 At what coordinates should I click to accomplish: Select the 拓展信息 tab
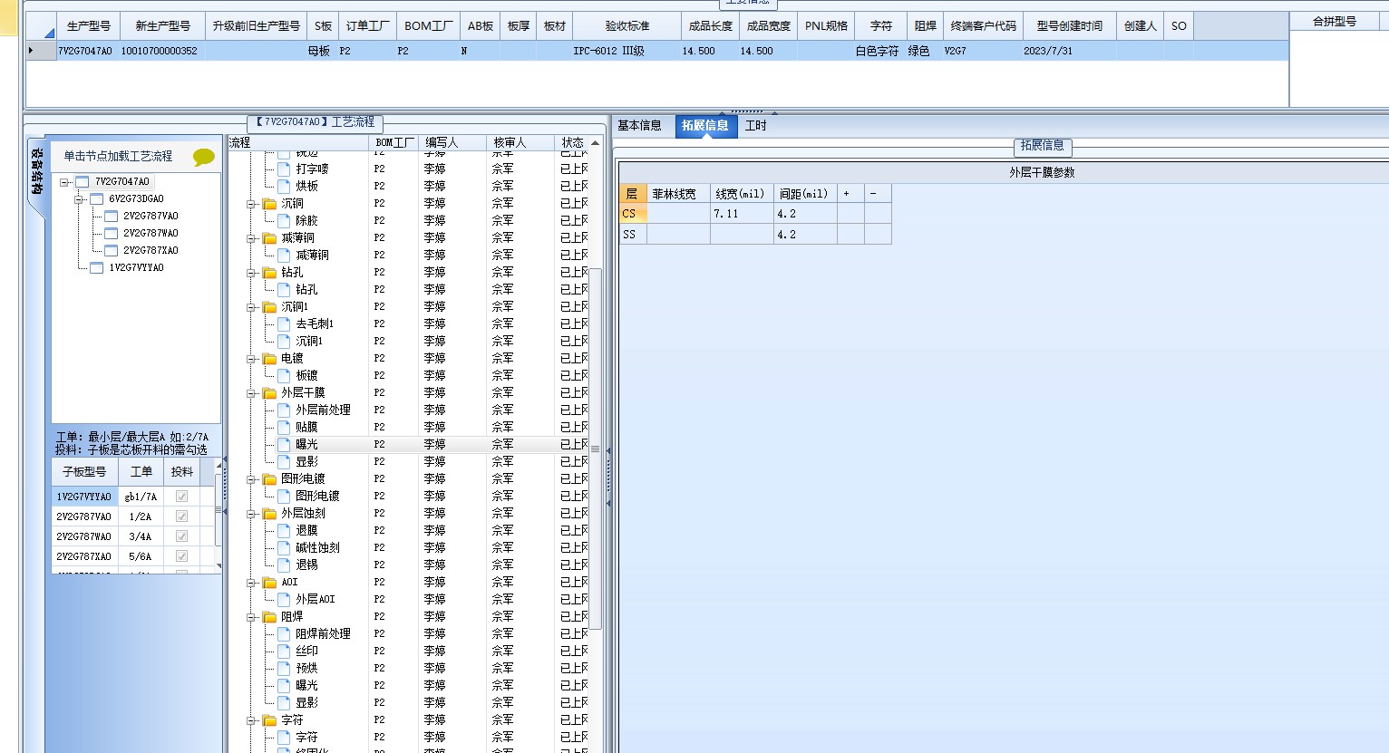click(x=705, y=126)
